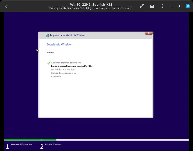Click the 'Acabando' step text
This screenshot has height=151, width=193.
coord(56,77)
